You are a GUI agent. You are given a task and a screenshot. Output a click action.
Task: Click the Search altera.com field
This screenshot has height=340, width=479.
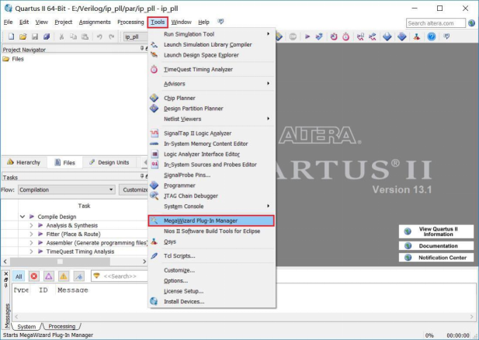tap(436, 23)
